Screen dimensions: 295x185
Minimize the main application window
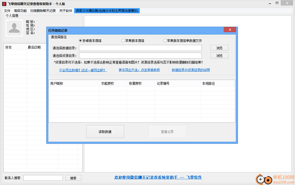tap(270, 3)
